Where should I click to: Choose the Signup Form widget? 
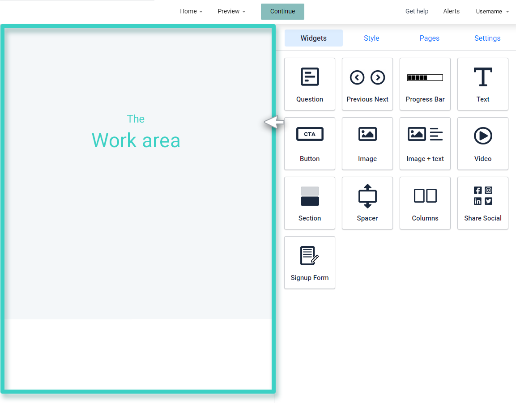309,263
